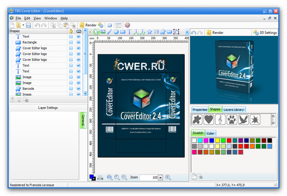The image size is (287, 196).
Task: Toggle visibility of the Rectangle layer
Action: tap(79, 43)
